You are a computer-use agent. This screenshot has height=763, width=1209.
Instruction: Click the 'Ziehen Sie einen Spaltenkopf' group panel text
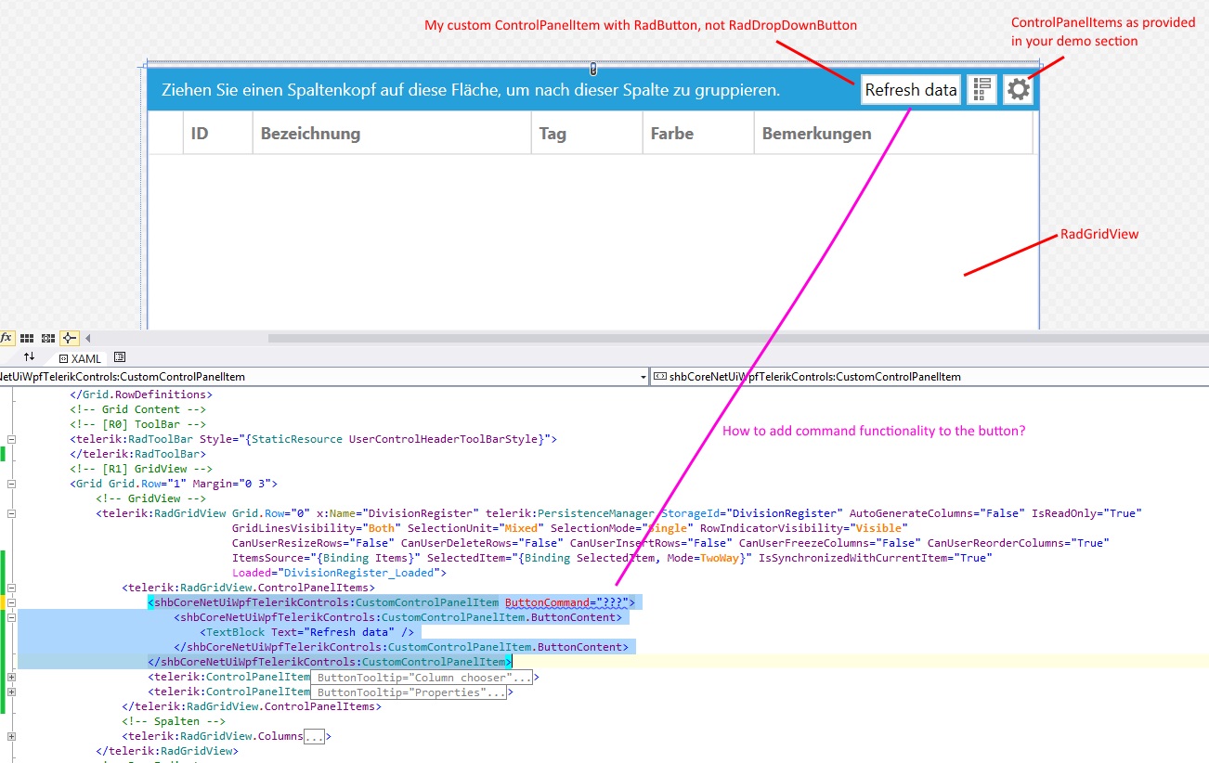click(x=470, y=91)
